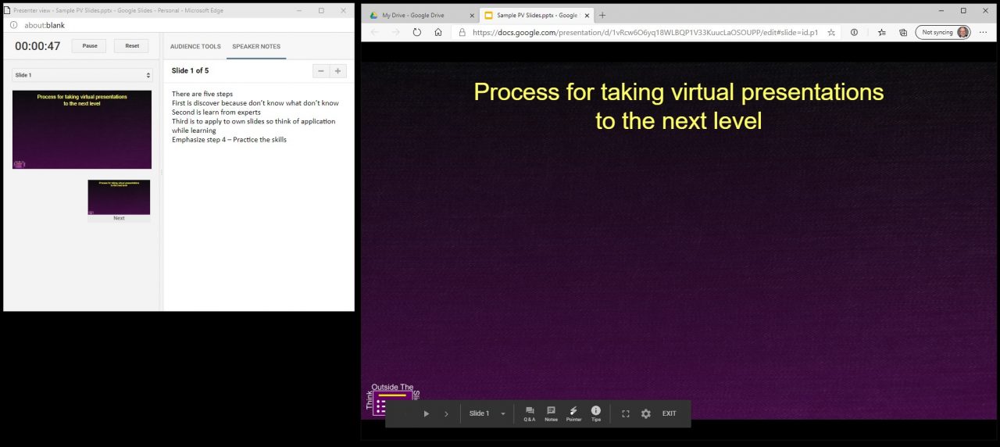Viewport: 1000px width, 447px height.
Task: Go to the browser home page
Action: pyautogui.click(x=438, y=32)
